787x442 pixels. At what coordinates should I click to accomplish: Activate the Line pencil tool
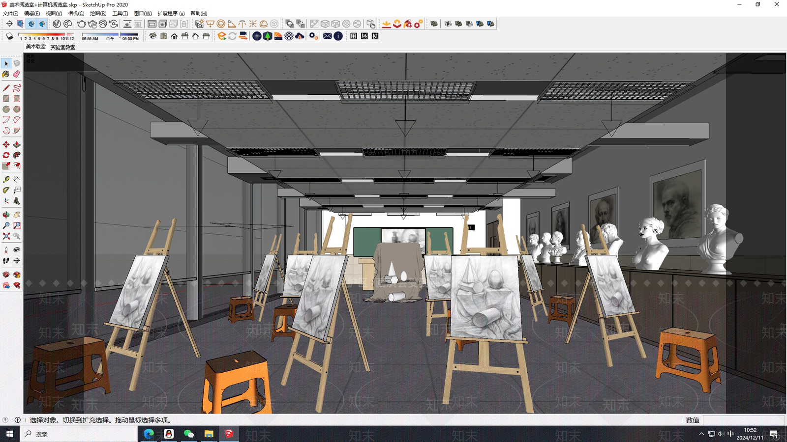tap(6, 88)
